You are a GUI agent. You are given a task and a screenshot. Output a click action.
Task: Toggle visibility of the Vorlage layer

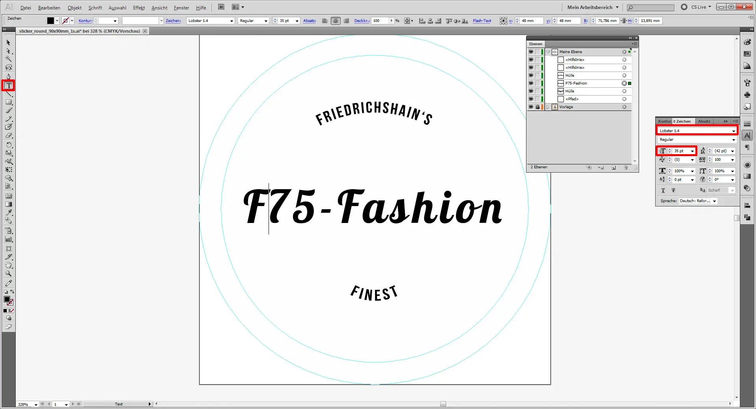(x=531, y=107)
